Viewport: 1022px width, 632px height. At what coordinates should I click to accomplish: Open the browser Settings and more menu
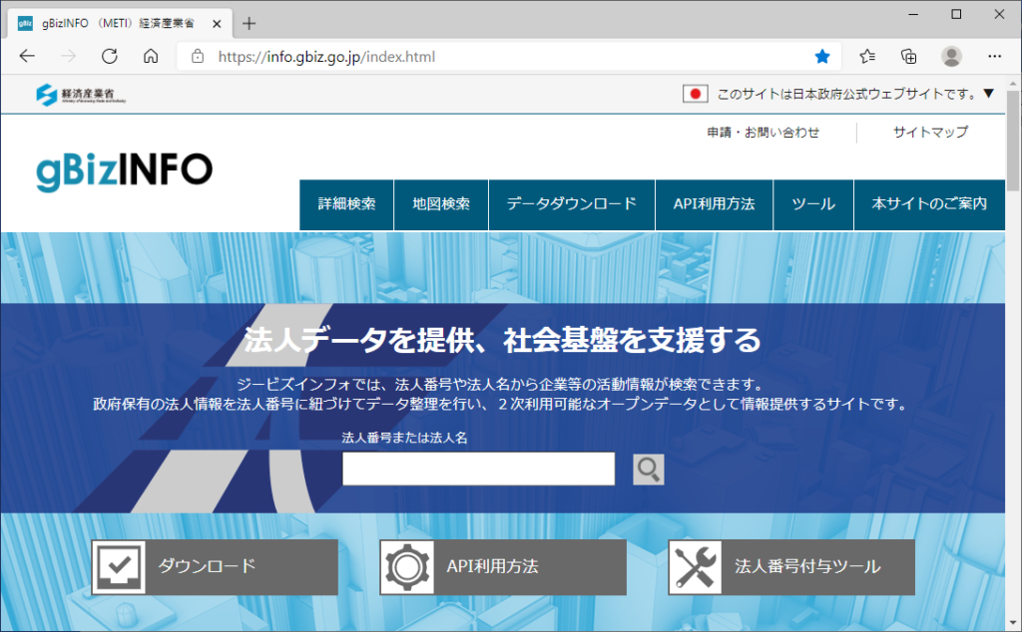994,56
